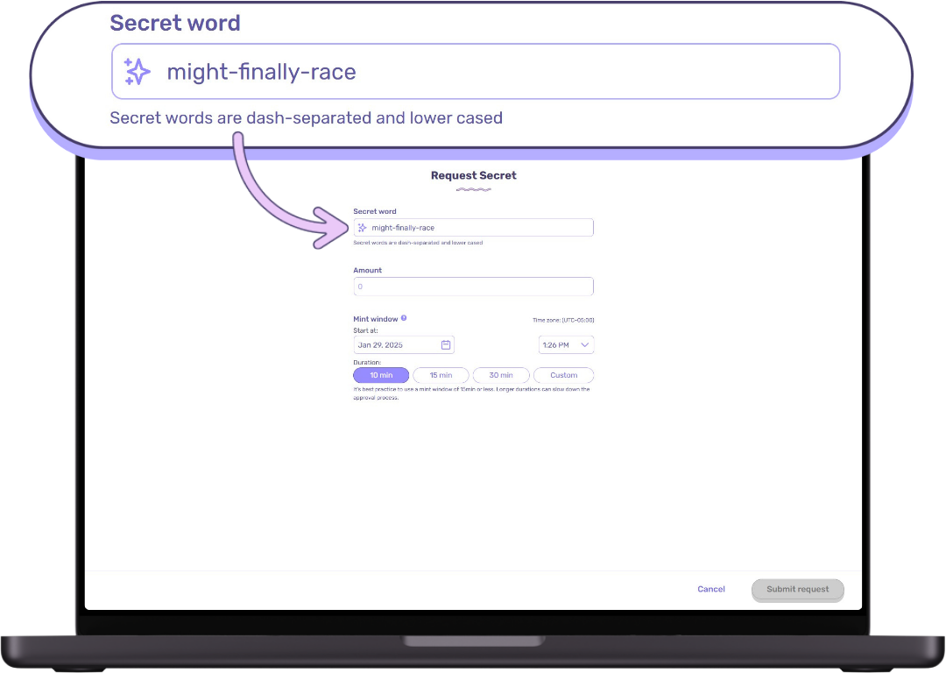Focus the Amount input field
This screenshot has width=946, height=673.
473,287
